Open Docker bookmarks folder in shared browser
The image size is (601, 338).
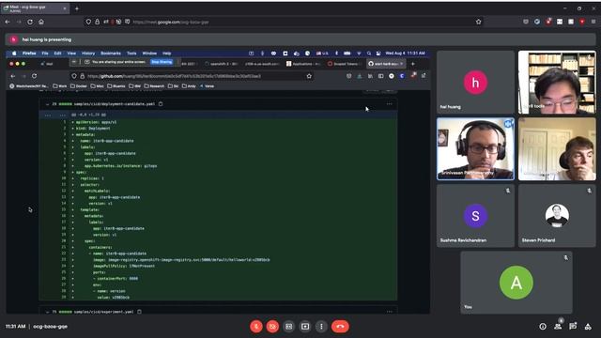pos(79,86)
